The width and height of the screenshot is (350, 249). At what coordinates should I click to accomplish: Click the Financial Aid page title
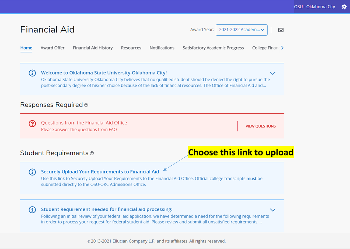coord(47,30)
